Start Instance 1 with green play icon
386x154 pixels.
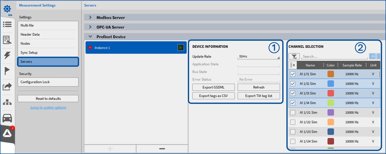(x=181, y=47)
